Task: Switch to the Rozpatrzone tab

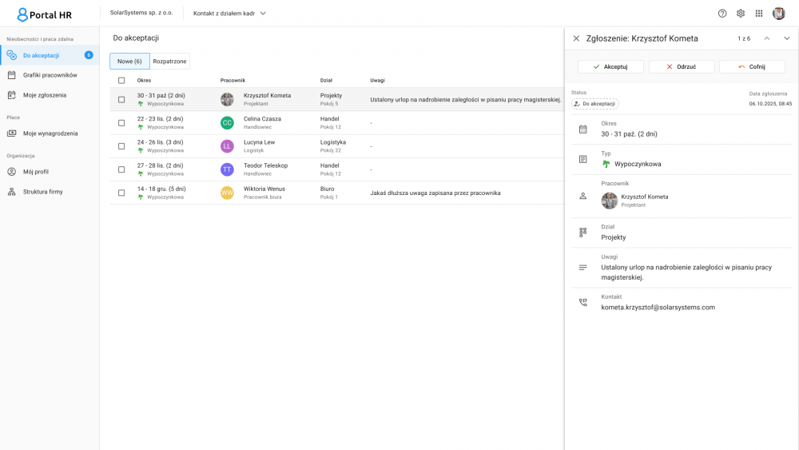Action: 169,62
